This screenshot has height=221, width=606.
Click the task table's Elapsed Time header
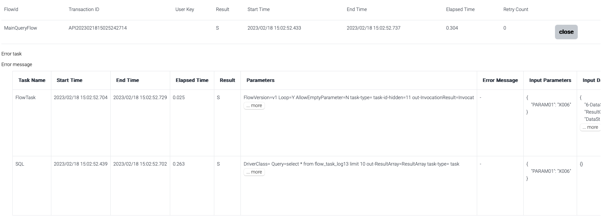tap(192, 80)
